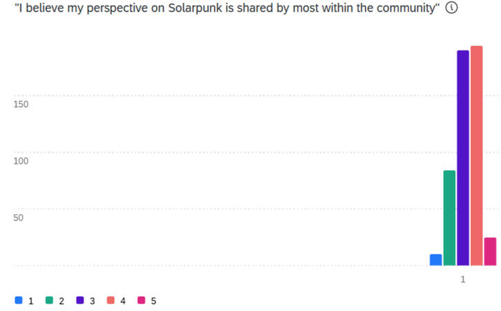Click the 100 y-axis label
Screen dimensions: 501x311
[21, 161]
